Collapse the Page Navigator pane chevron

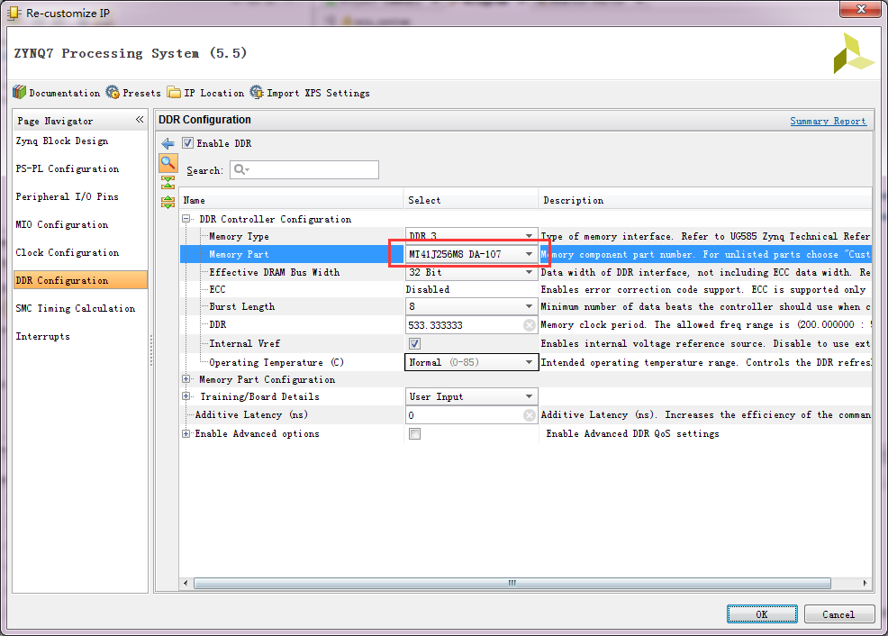click(x=140, y=120)
